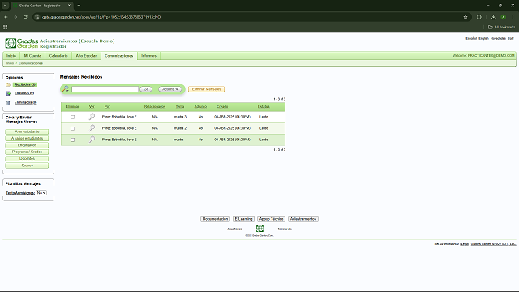Click the Enviados sent-mail icon
Screen dimensions: 519x292
click(8, 93)
